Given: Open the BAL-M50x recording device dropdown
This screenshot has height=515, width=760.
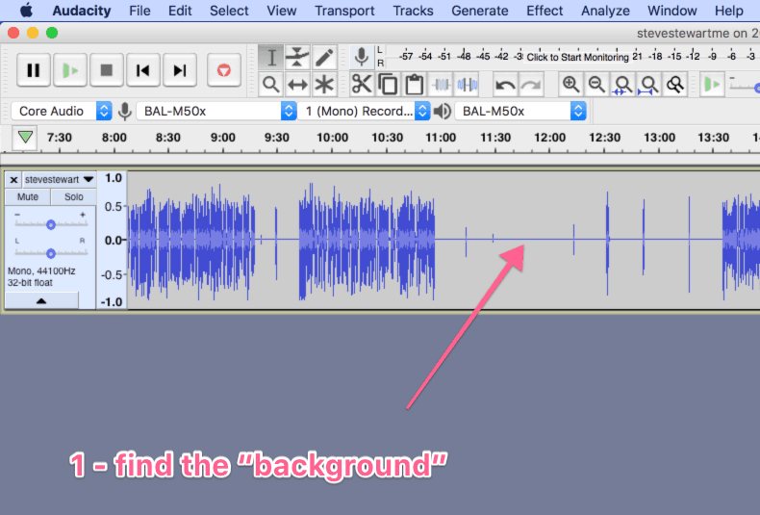Looking at the screenshot, I should click(x=216, y=111).
